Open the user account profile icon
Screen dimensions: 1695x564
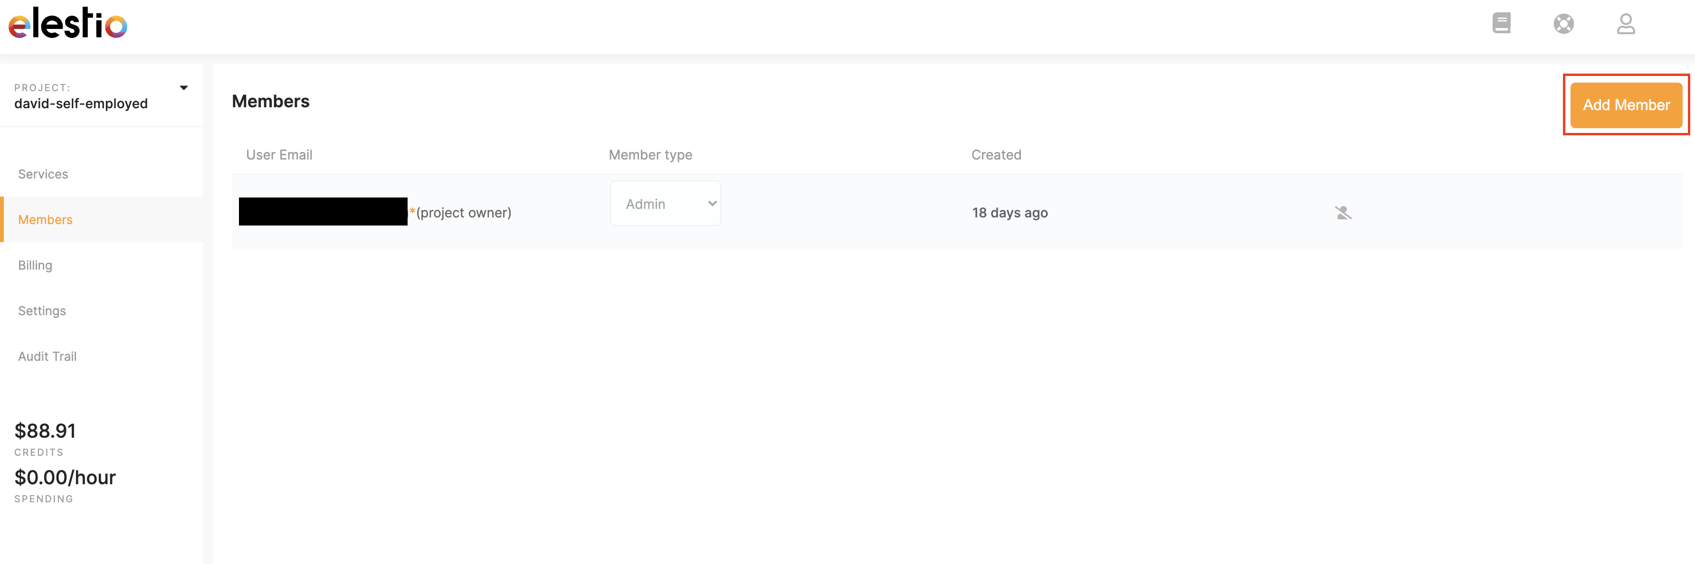pyautogui.click(x=1625, y=24)
